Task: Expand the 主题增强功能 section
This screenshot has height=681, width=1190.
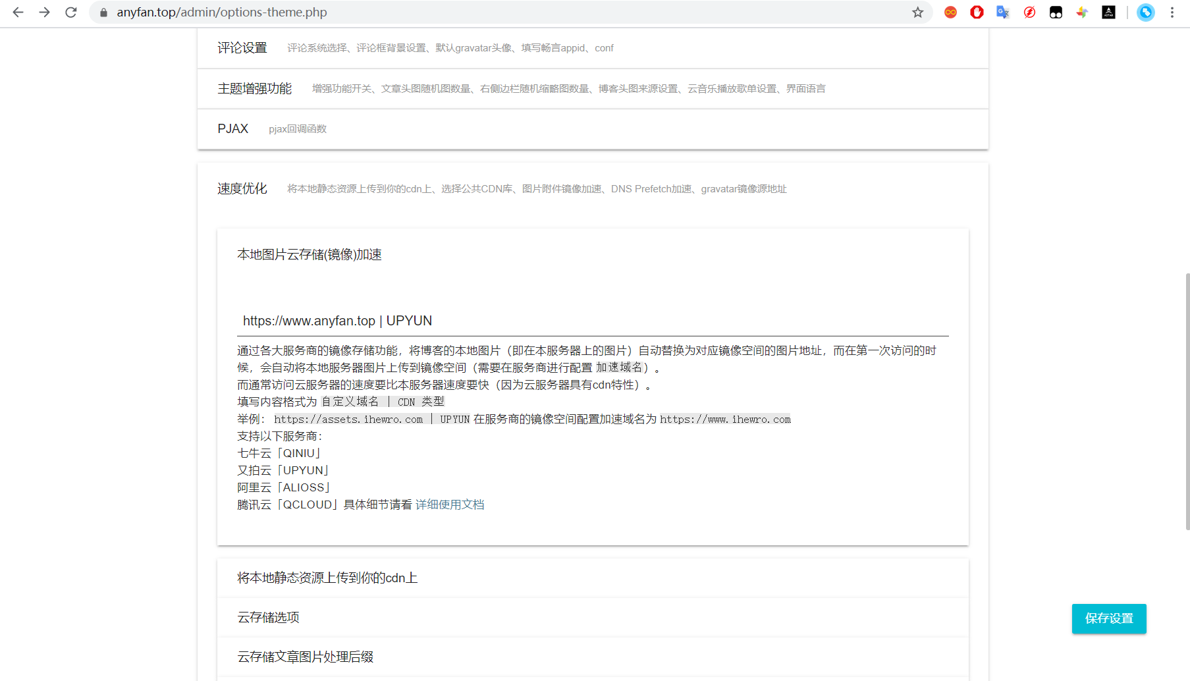Action: coord(593,89)
